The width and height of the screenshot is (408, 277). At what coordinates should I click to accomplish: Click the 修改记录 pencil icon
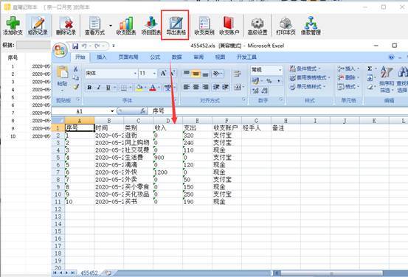(x=38, y=23)
